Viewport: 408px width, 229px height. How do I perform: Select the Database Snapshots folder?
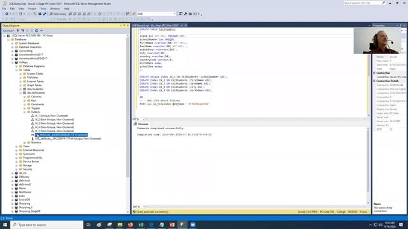click(x=30, y=47)
